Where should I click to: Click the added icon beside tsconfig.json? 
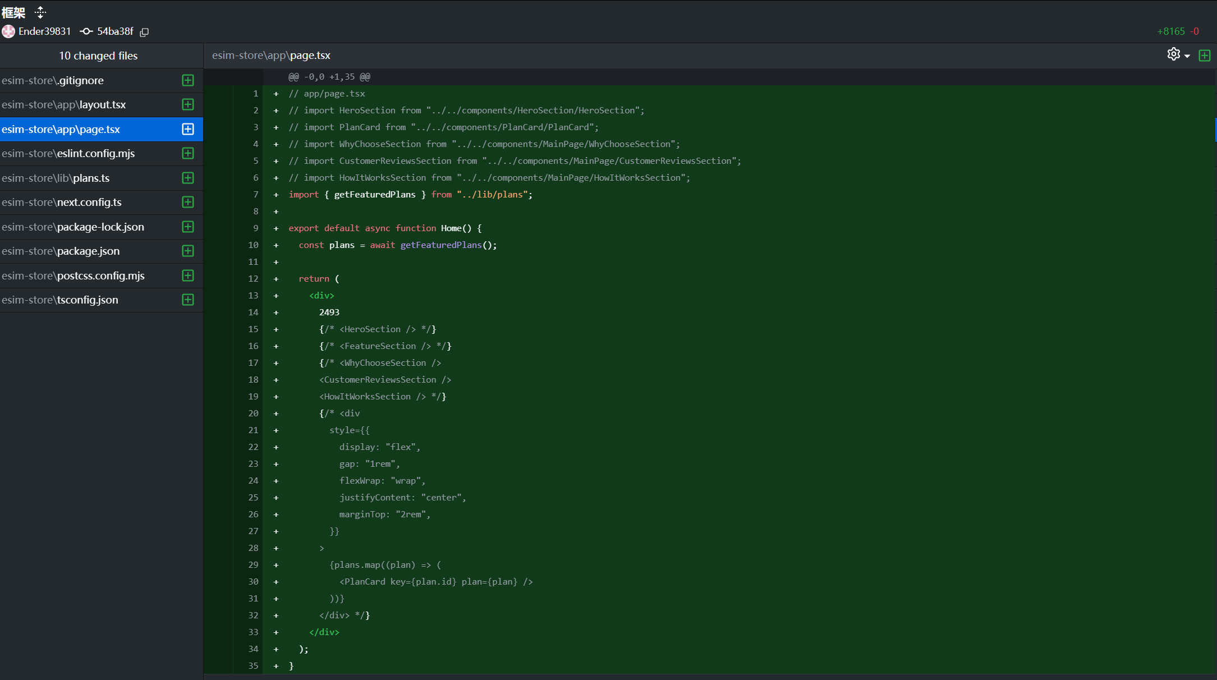pyautogui.click(x=188, y=300)
